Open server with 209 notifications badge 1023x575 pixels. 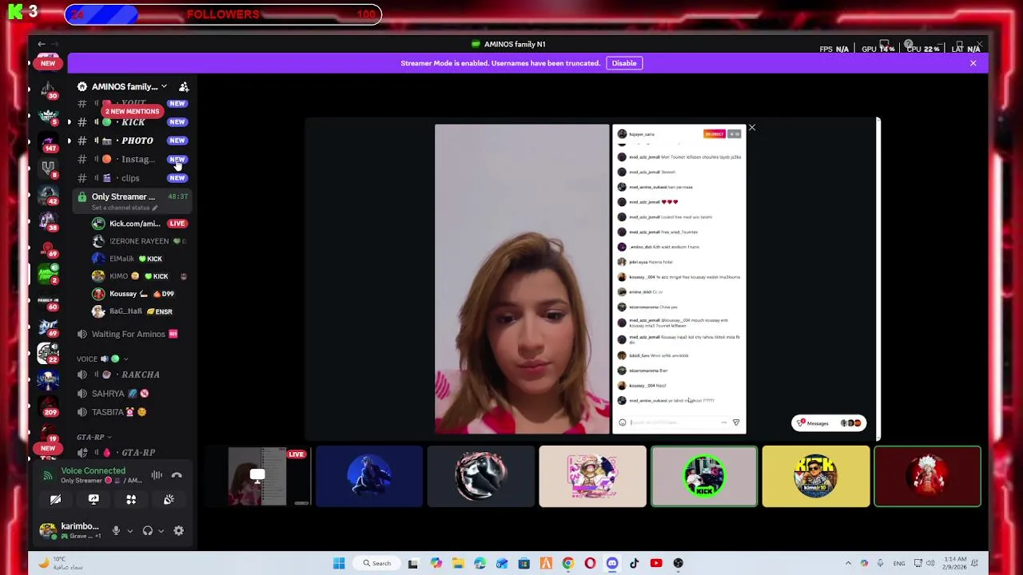pos(48,406)
